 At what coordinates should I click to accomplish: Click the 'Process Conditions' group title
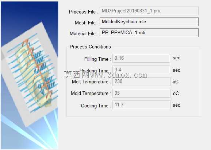(x=90, y=47)
